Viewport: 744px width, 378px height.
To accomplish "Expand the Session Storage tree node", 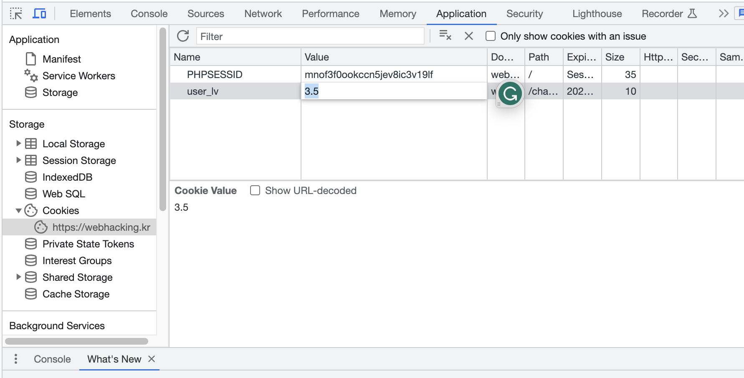I will 18,160.
